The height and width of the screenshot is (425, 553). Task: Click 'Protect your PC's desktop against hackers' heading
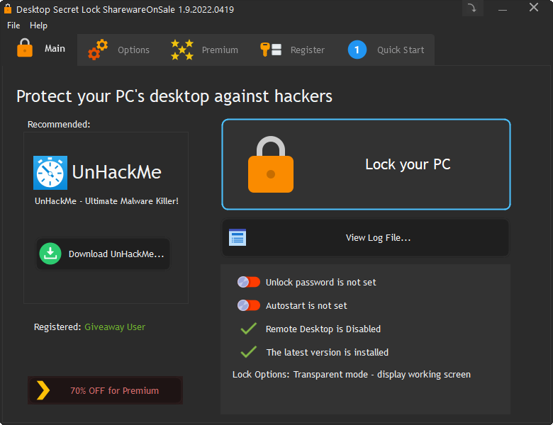pyautogui.click(x=174, y=96)
